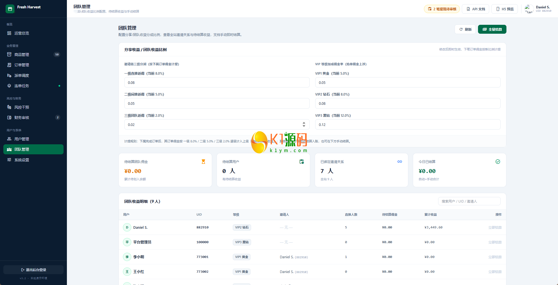Click 立即结算 for 李小明 row
The image size is (558, 285).
(x=495, y=257)
